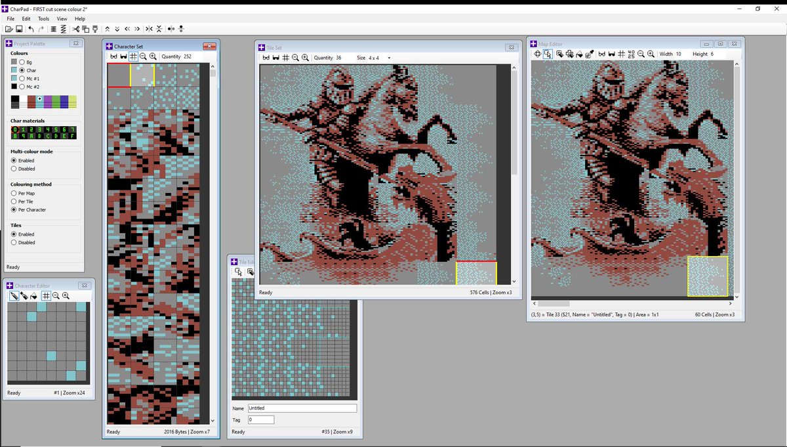Screen dimensions: 787x447
Task: Click the redo arrow on the main toolbar
Action: coord(41,29)
